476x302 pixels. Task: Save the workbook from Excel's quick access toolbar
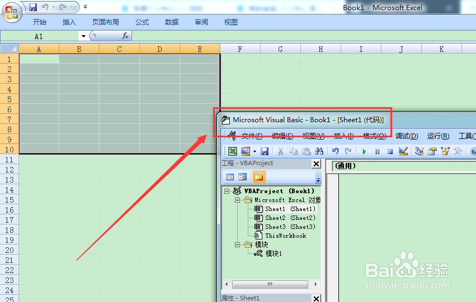33,7
